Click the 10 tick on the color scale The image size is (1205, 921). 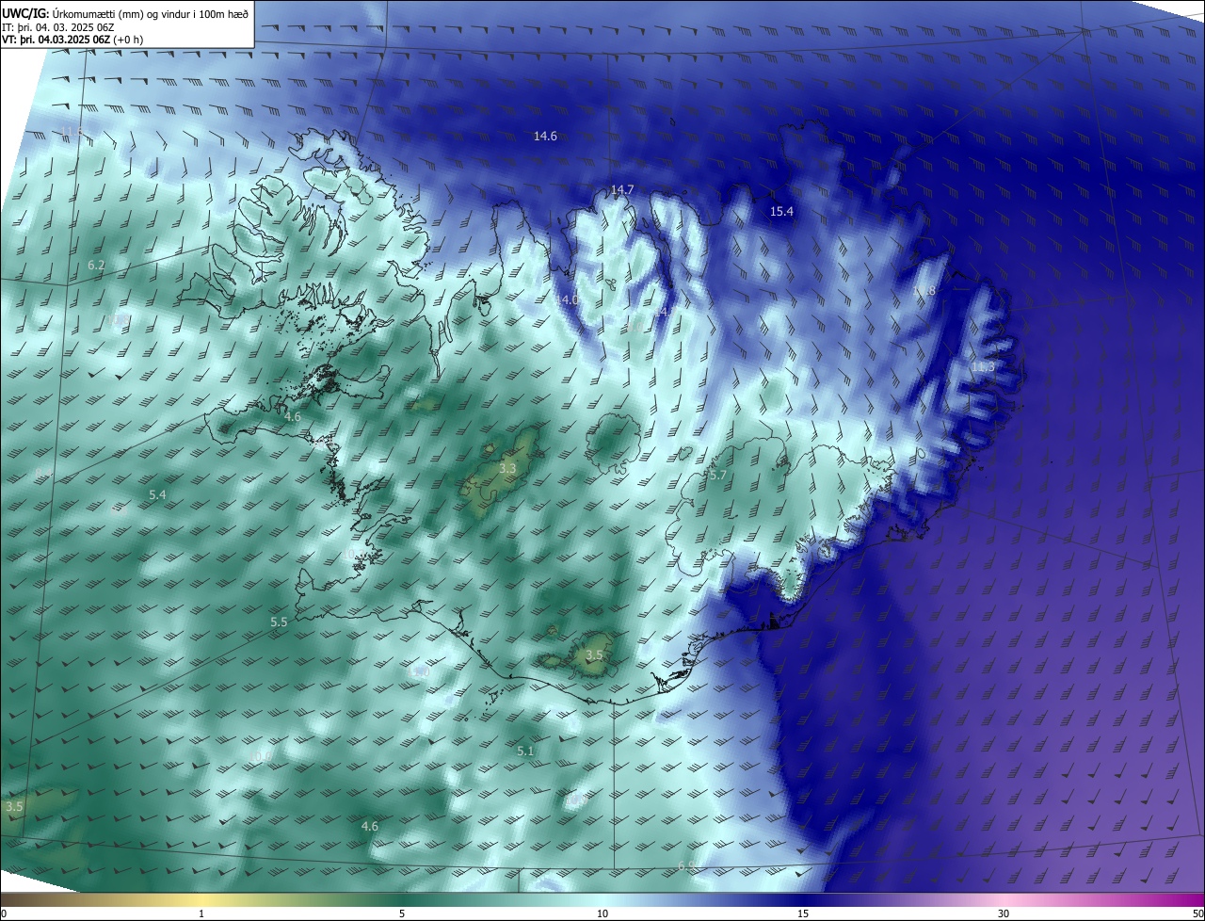(602, 914)
